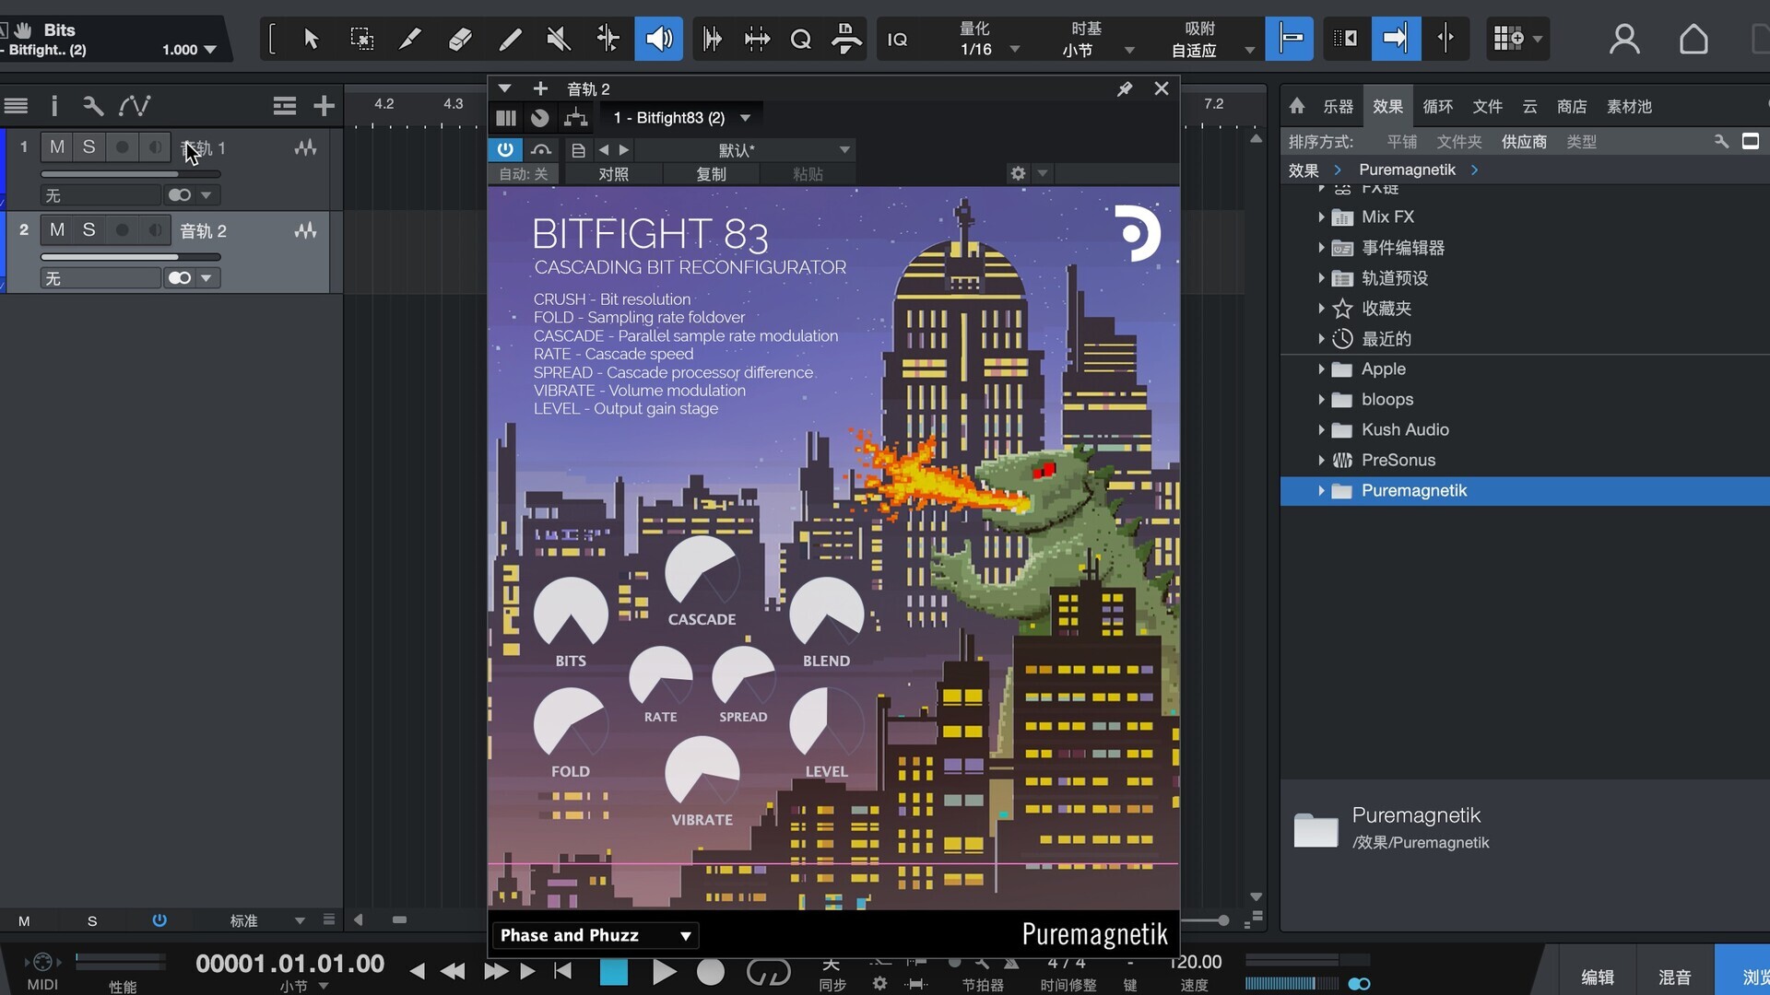The width and height of the screenshot is (1770, 995).
Task: Switch to the 商店 browser tab
Action: [1572, 107]
